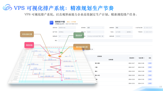Click the 项目名称 input field
This screenshot has width=163, height=91.
[67, 28]
